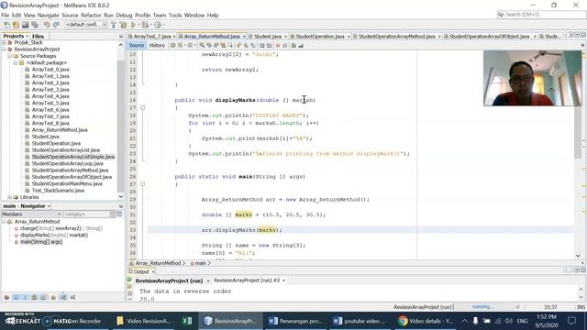Open the Refactor menu

click(x=91, y=16)
